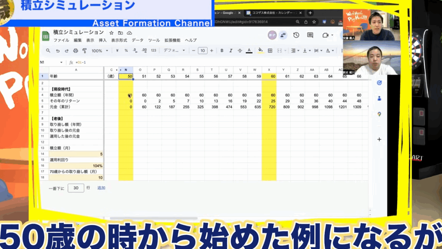Click the borders grid icon
442x249 pixels.
270,51
